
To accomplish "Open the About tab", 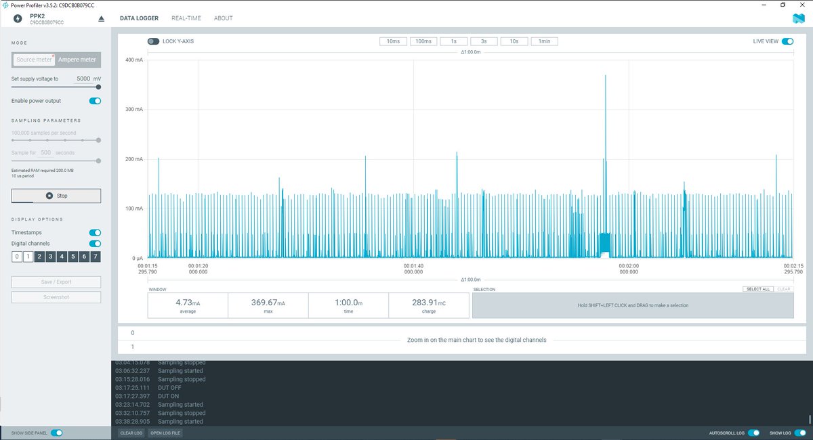I will pos(223,18).
